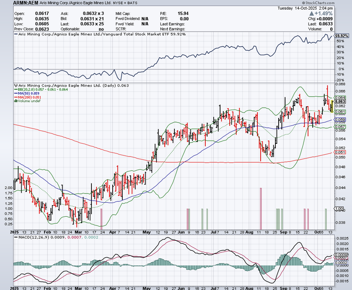Click the 0.063 current price axis label

pos(340,102)
